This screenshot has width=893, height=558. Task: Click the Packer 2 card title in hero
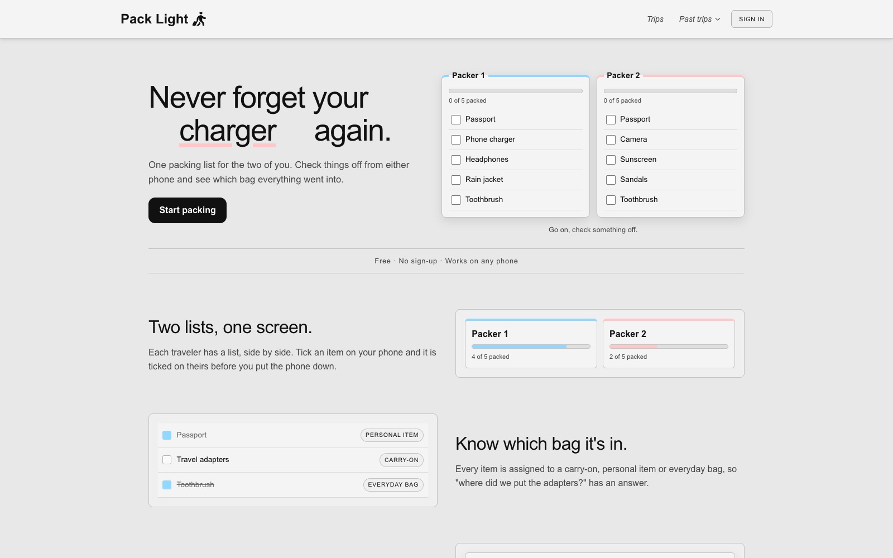623,75
